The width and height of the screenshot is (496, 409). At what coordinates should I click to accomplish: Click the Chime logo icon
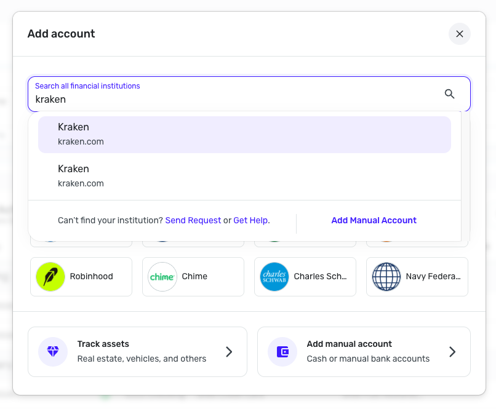pyautogui.click(x=162, y=277)
